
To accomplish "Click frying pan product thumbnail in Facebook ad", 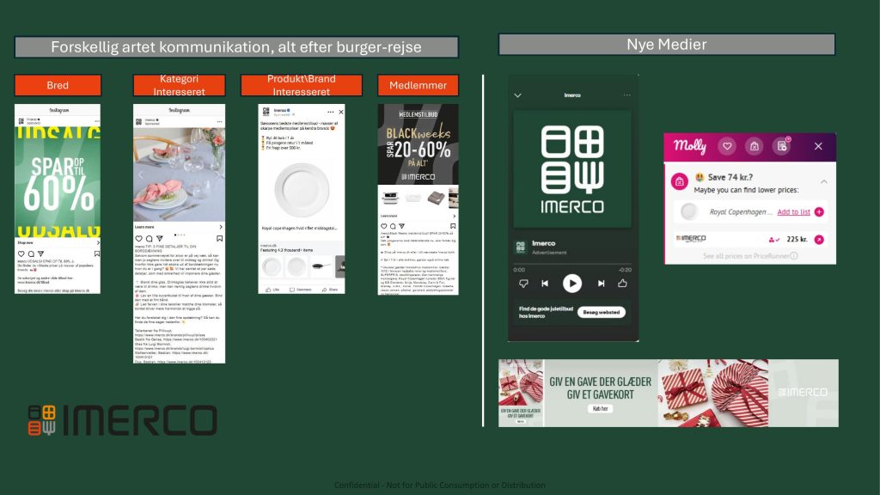I will coord(321,266).
